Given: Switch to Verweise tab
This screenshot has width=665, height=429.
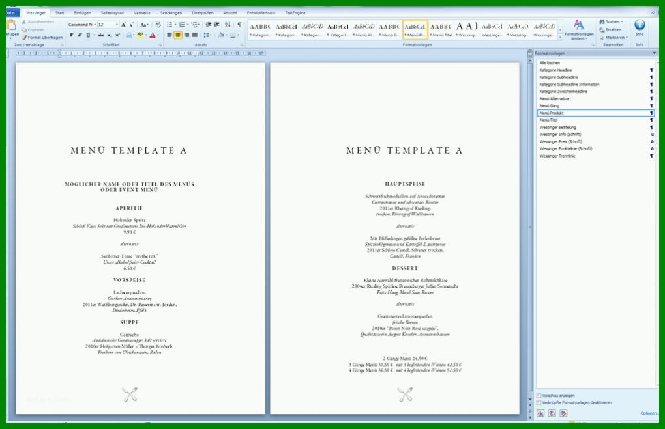Looking at the screenshot, I should [x=142, y=13].
